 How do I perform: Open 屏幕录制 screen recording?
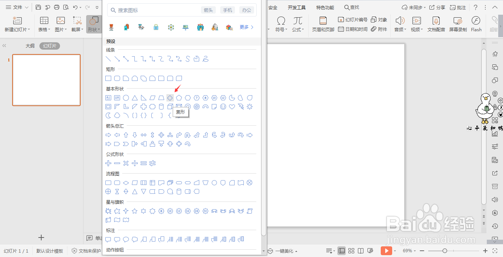tap(458, 24)
